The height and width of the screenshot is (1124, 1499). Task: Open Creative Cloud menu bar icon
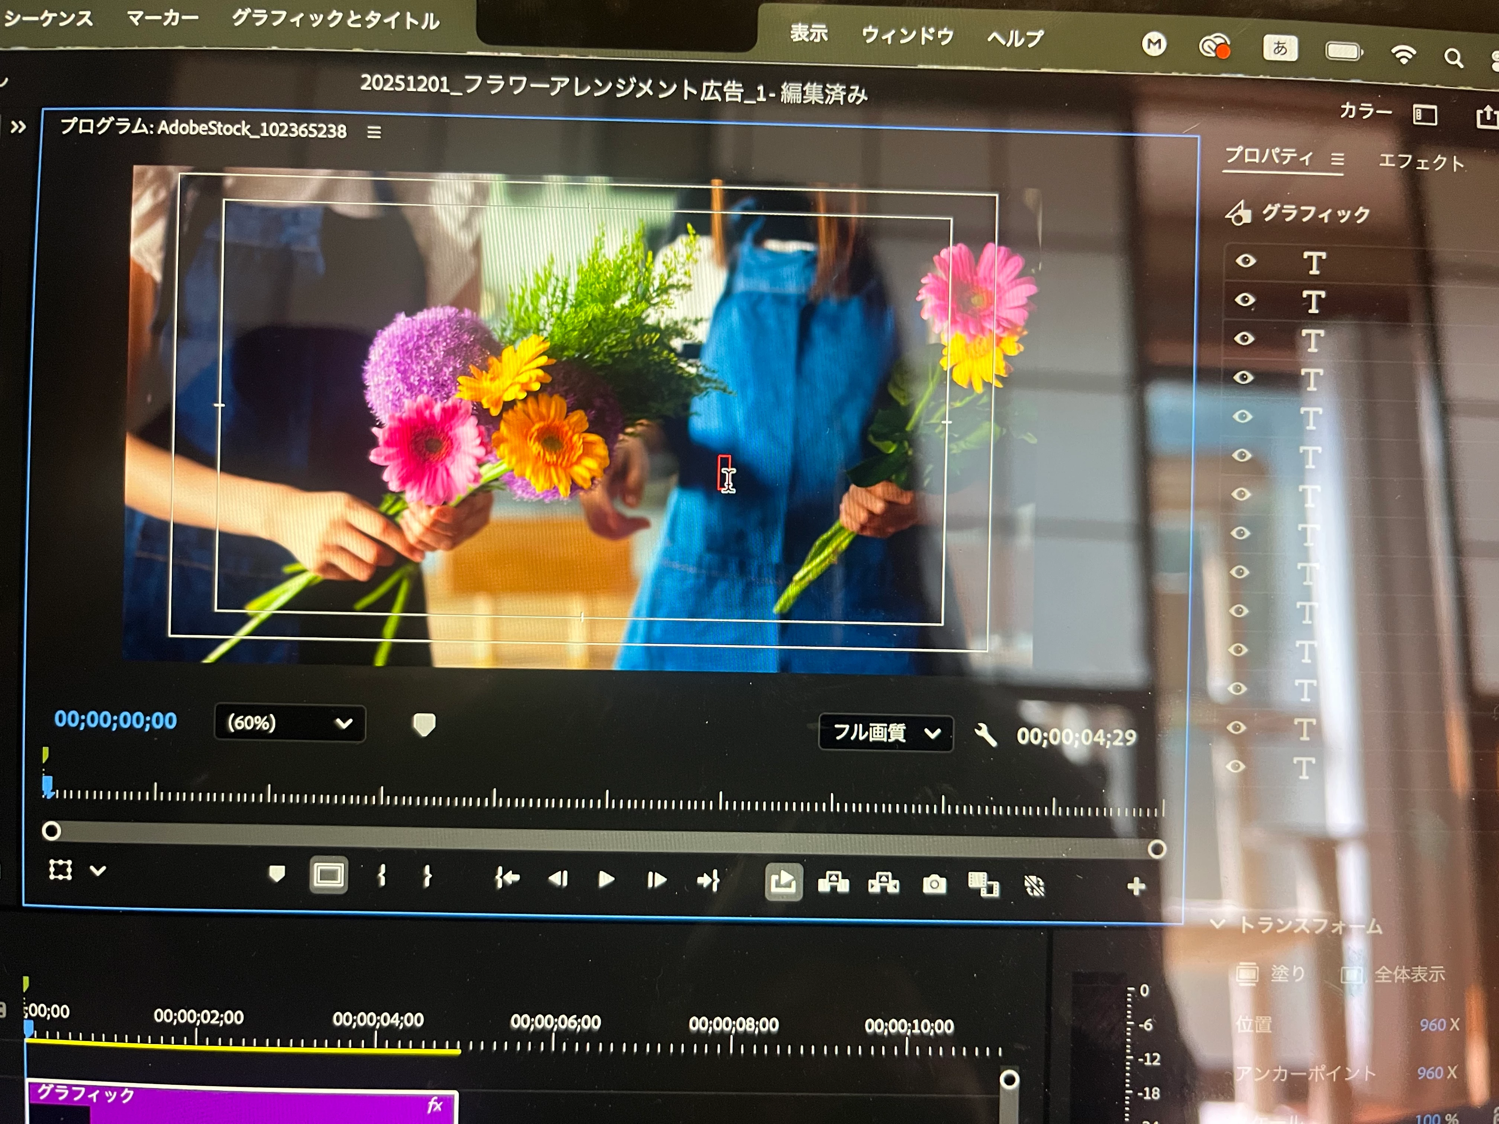(x=1214, y=47)
